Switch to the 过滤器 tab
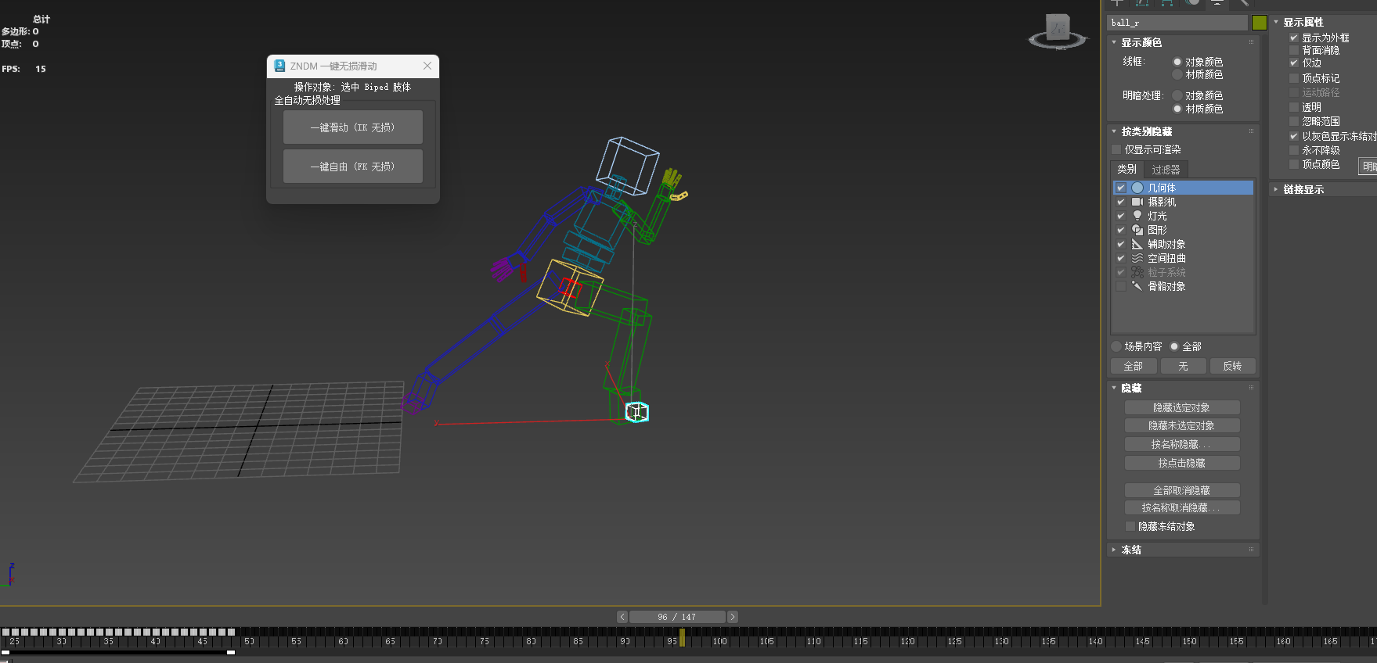The width and height of the screenshot is (1377, 663). point(1166,170)
